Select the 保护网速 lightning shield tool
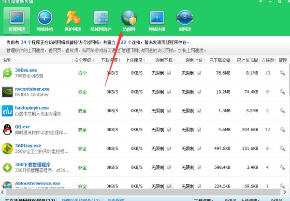Viewport: 290px width, 201px height. (x=73, y=21)
